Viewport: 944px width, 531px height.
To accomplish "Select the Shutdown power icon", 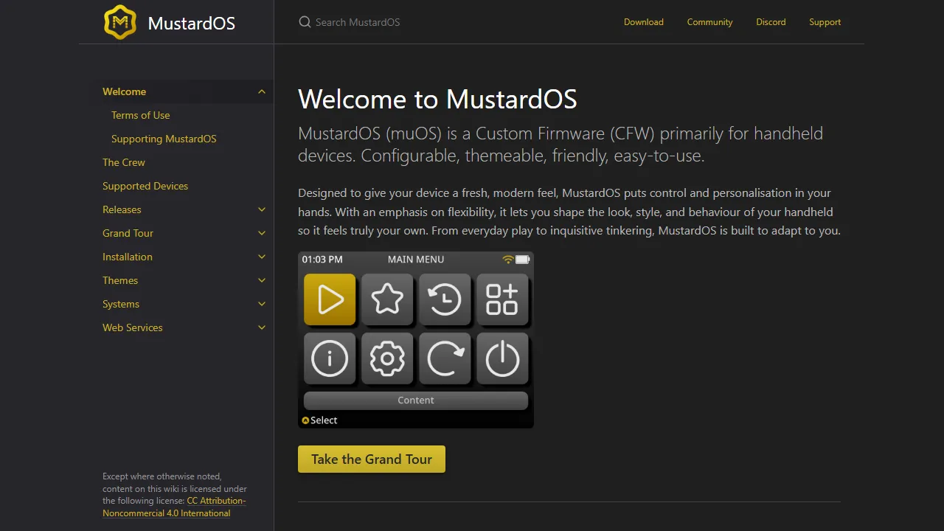I will pyautogui.click(x=502, y=359).
